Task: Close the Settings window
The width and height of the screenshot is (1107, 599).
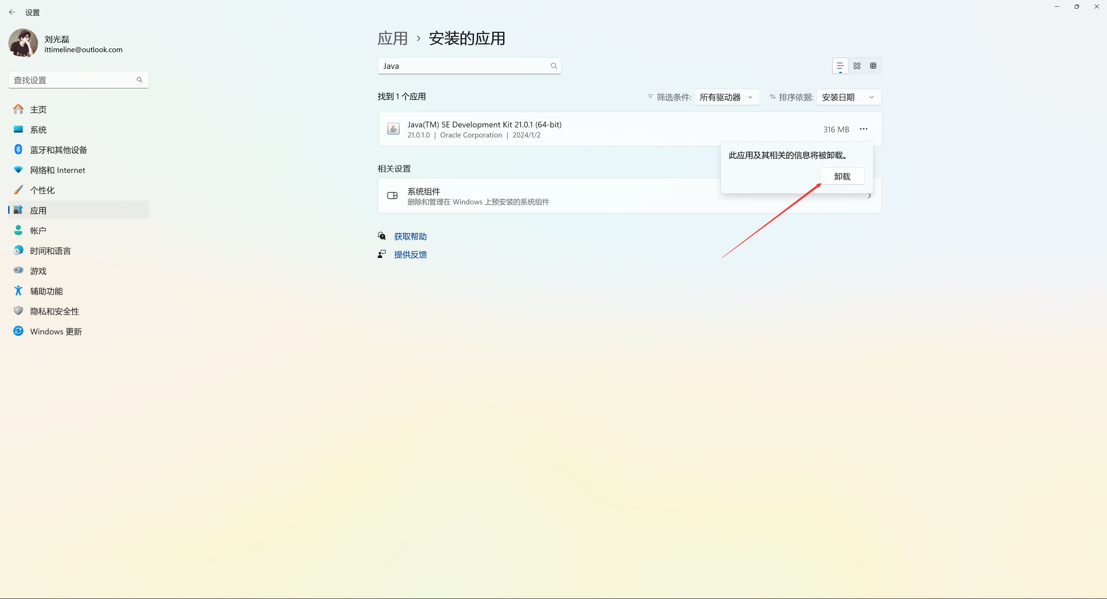Action: pos(1097,6)
